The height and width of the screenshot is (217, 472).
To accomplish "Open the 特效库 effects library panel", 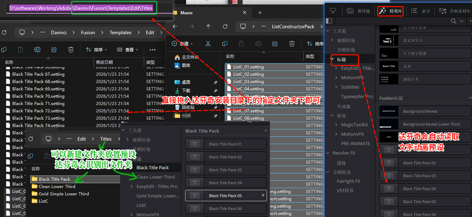I will pyautogui.click(x=391, y=11).
